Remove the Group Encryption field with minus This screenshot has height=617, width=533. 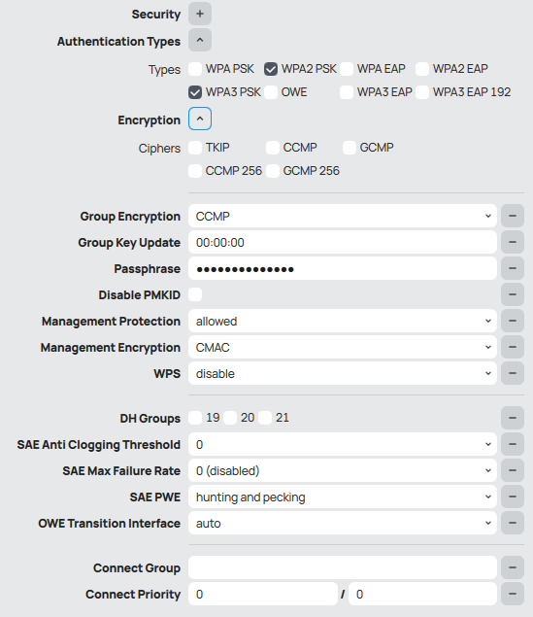513,216
